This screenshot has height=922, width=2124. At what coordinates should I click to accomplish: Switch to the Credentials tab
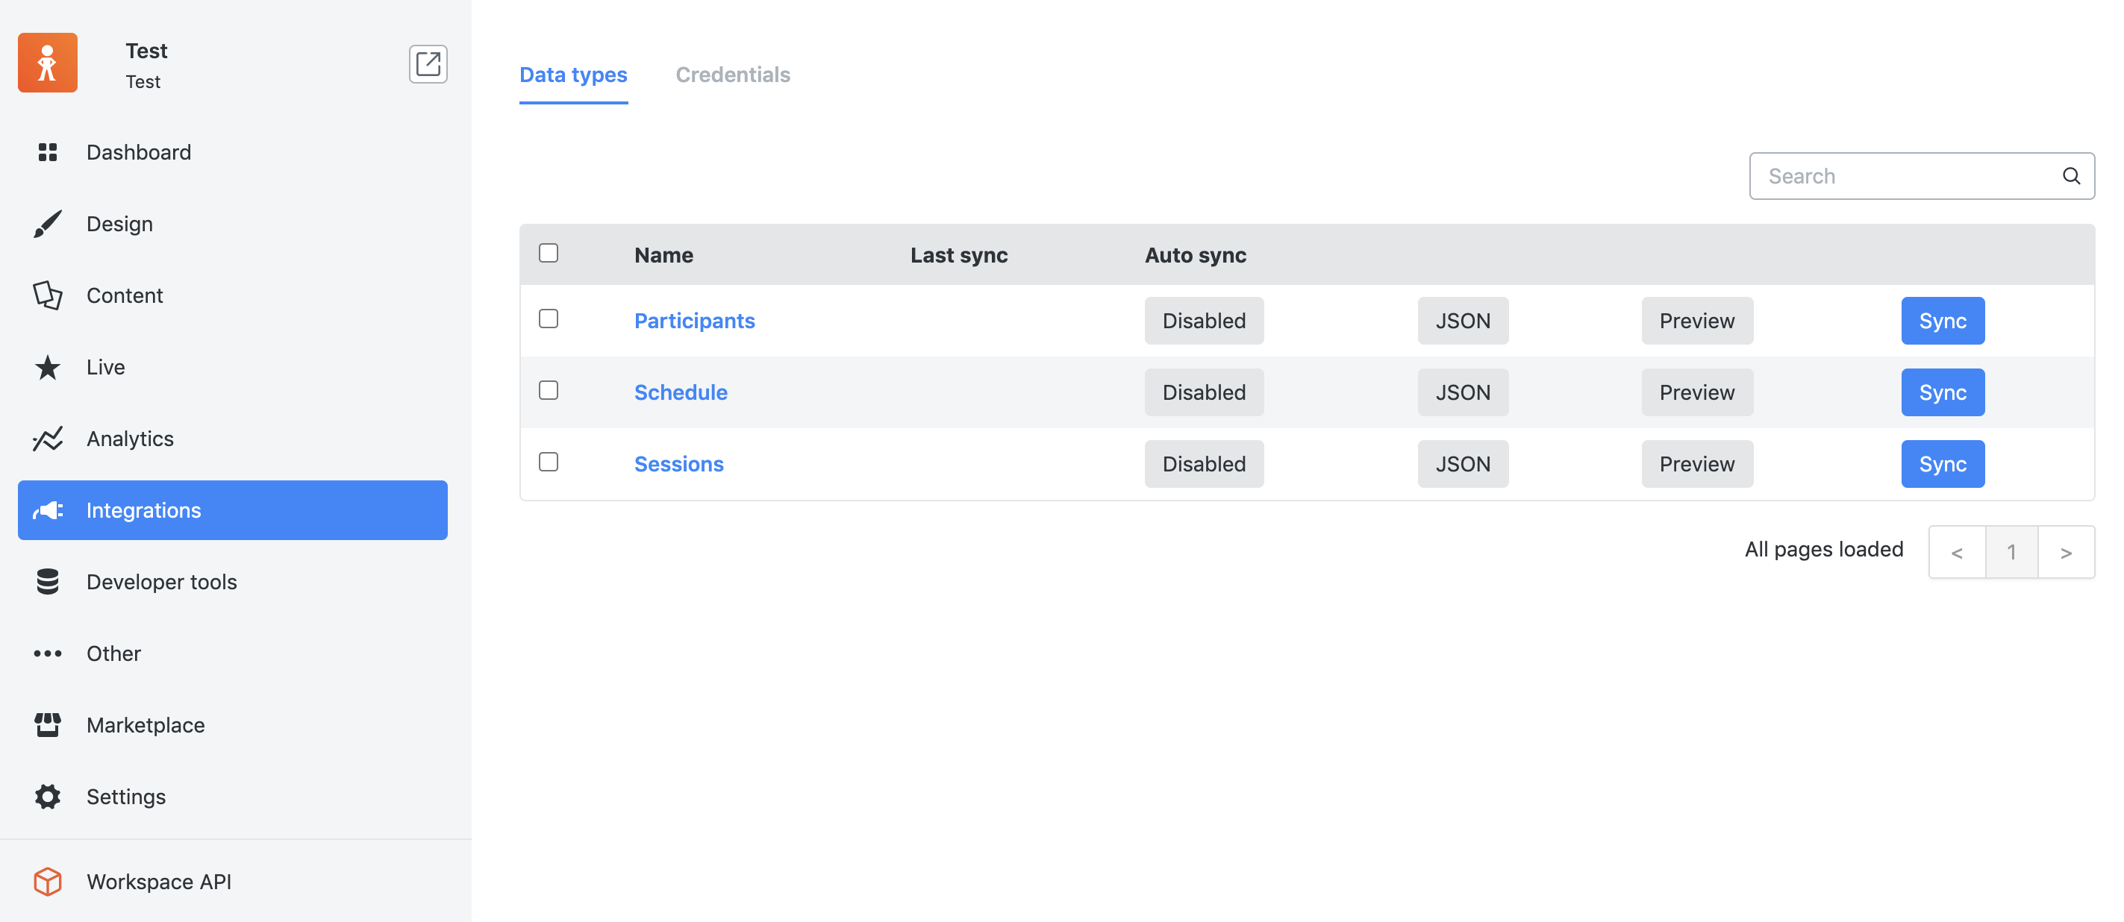click(733, 74)
